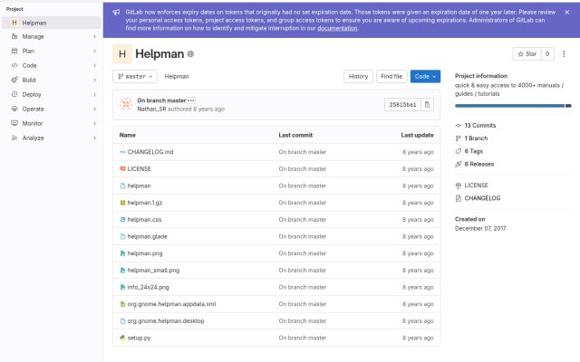Open the Build sidebar menu
The width and height of the screenshot is (580, 362).
[x=52, y=80]
